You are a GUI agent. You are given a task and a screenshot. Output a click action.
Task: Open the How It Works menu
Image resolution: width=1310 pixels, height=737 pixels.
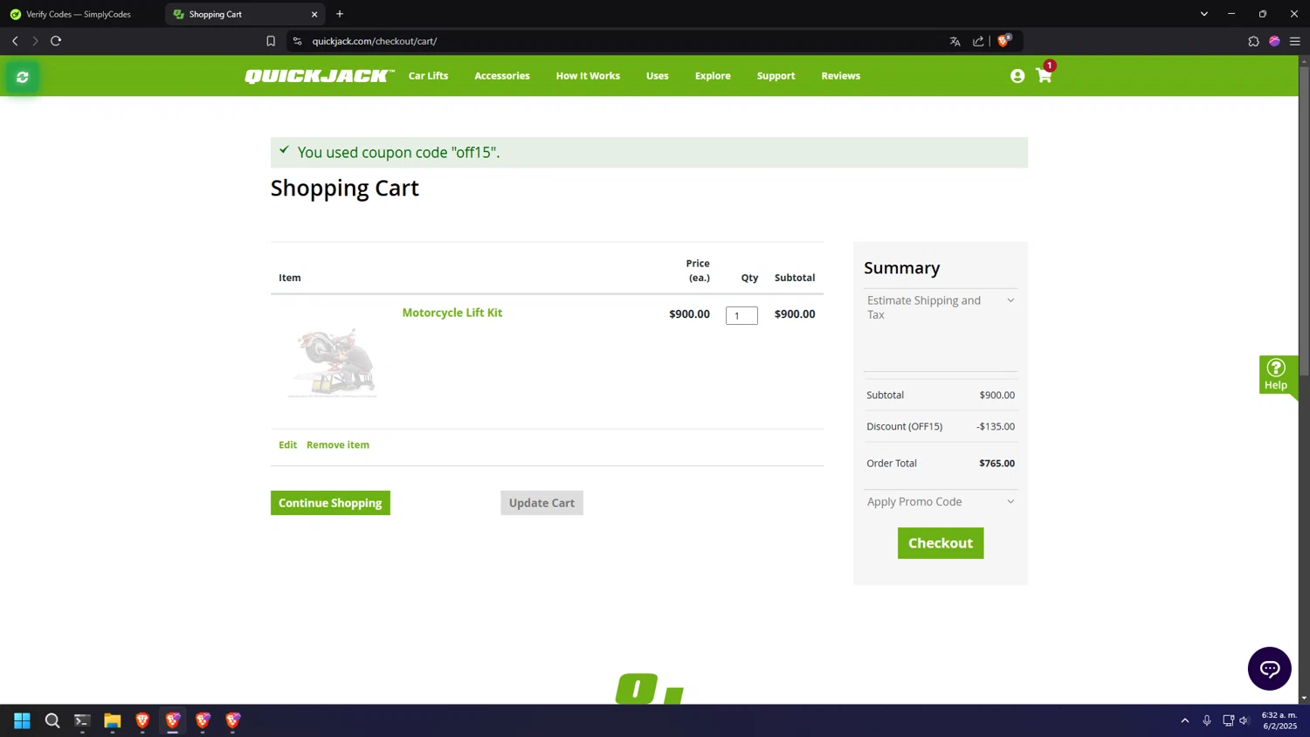coord(588,76)
